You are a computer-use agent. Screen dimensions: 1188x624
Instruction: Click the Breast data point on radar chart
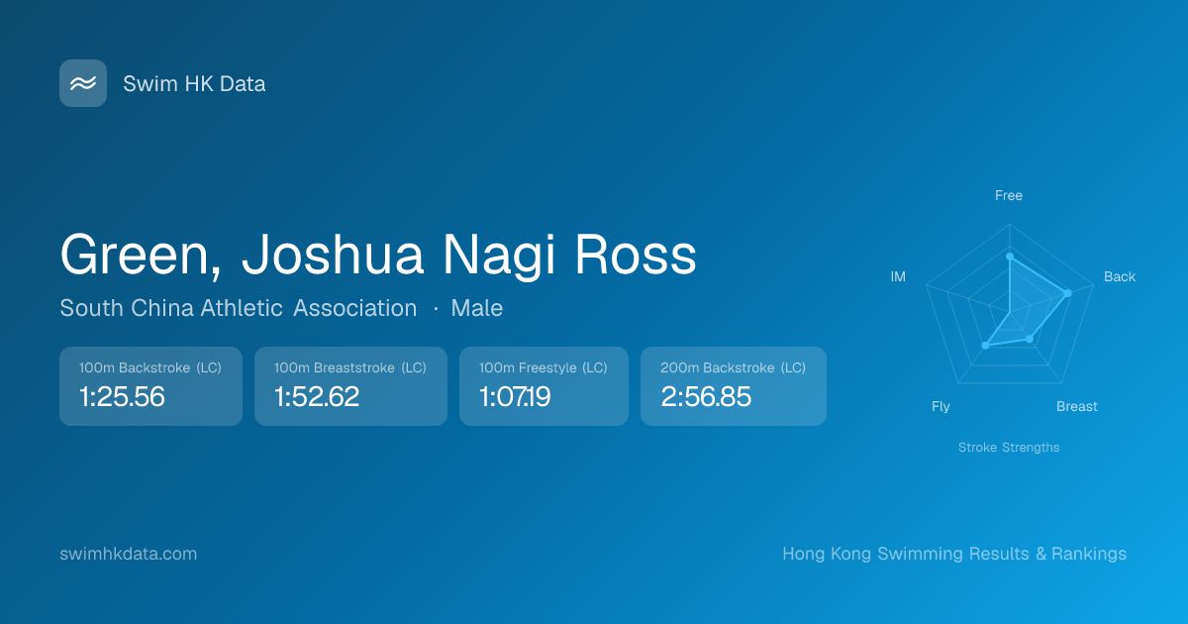[1030, 340]
